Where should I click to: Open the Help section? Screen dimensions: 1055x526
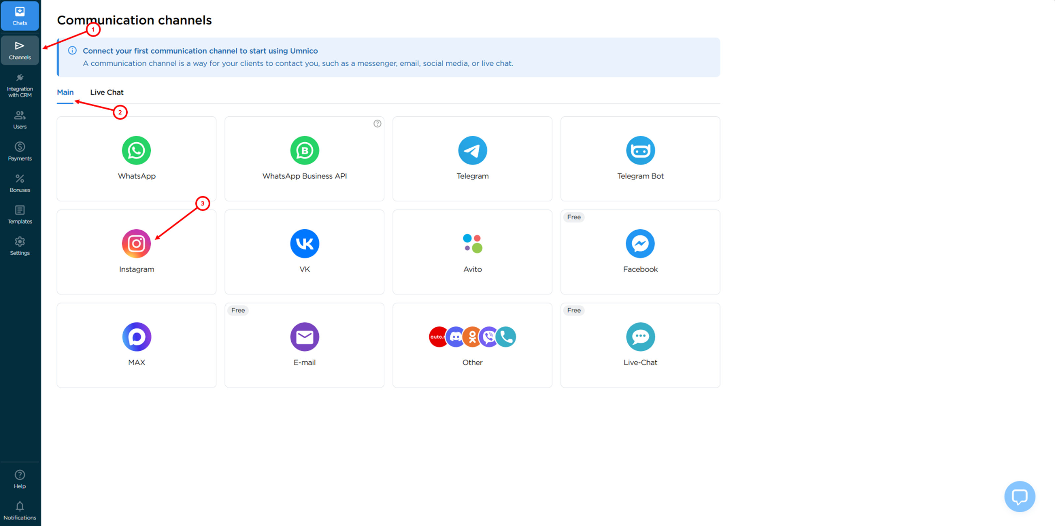[x=20, y=479]
